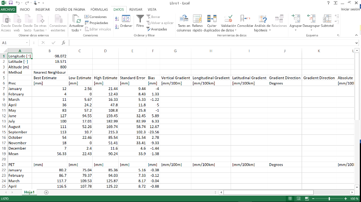
Task: Click the zoom slider handle
Action: pos(329,198)
